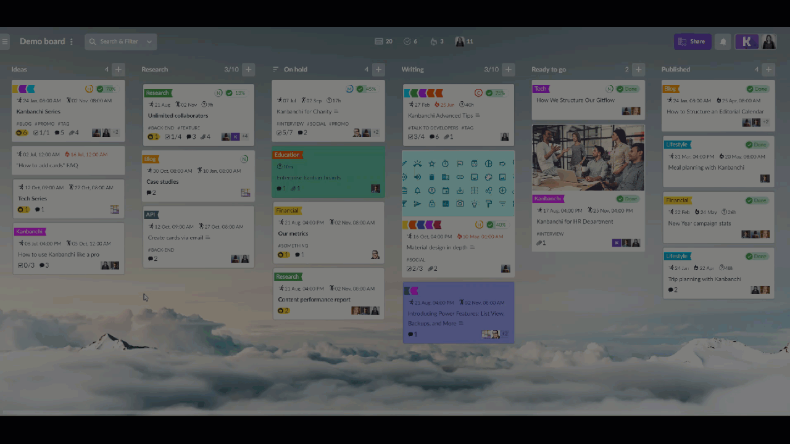Click the color tags on Material design in depth
This screenshot has height=444, width=790.
pos(423,225)
